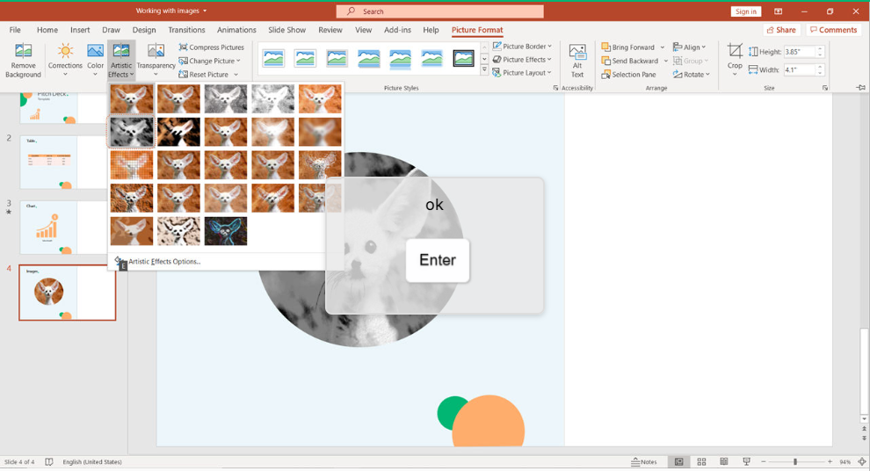Select the first picture style thumbnail
Image resolution: width=870 pixels, height=471 pixels.
click(273, 58)
